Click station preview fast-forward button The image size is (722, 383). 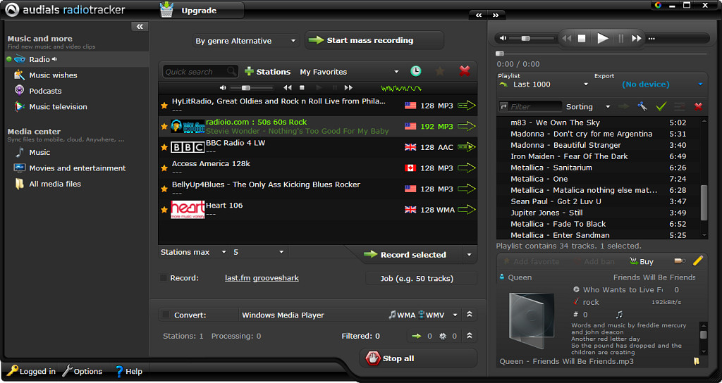[x=348, y=88]
